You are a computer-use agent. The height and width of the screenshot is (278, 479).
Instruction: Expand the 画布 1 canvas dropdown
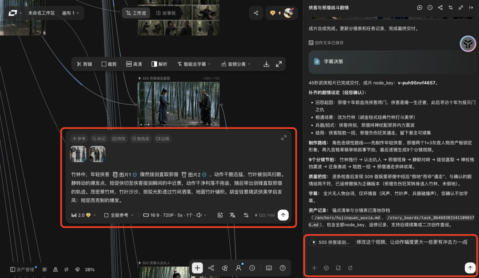coord(71,13)
